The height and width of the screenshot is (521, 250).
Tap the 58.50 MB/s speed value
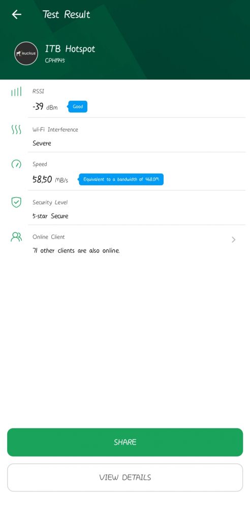point(50,180)
